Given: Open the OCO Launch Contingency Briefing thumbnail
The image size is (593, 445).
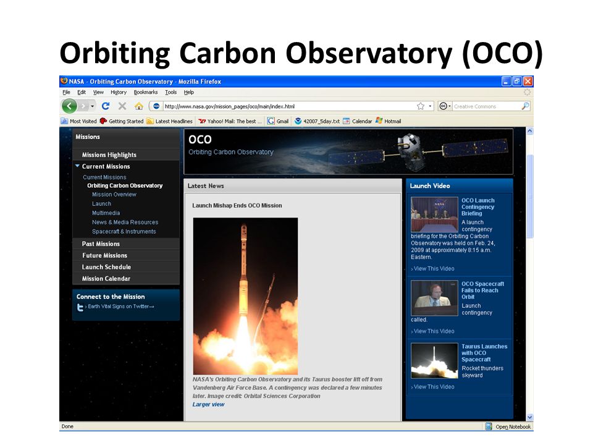Looking at the screenshot, I should (434, 214).
